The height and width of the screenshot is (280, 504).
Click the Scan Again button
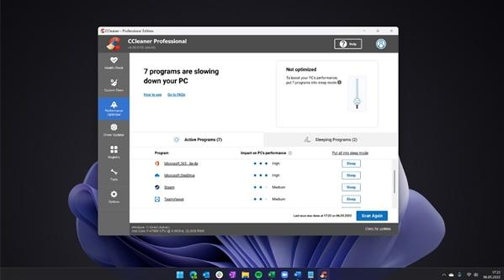[372, 216]
